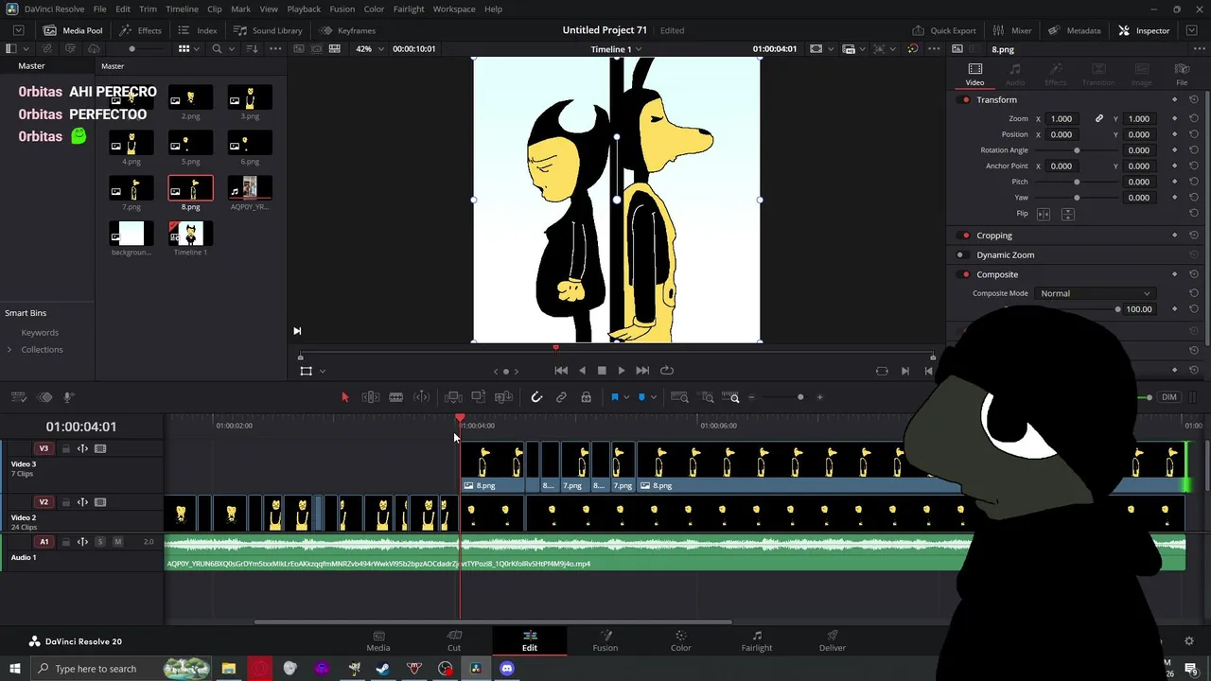1211x681 pixels.
Task: Select the arrow Selection Mode tool
Action: [x=344, y=397]
